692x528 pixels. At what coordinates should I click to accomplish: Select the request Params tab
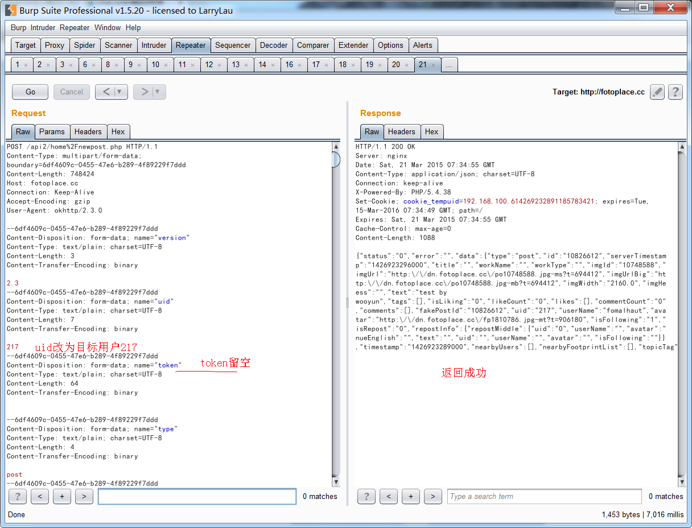(52, 131)
